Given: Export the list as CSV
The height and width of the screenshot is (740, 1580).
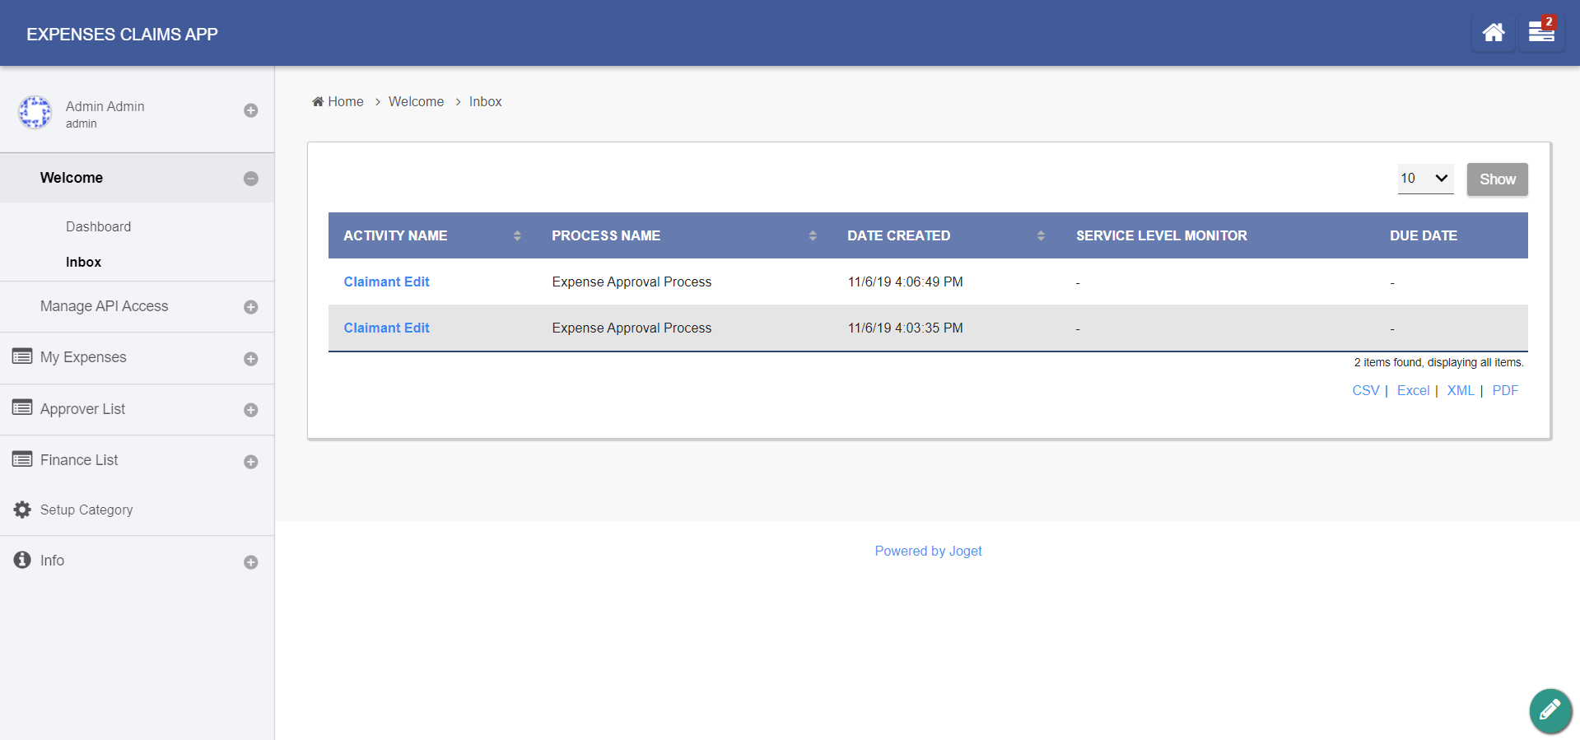Looking at the screenshot, I should point(1365,390).
